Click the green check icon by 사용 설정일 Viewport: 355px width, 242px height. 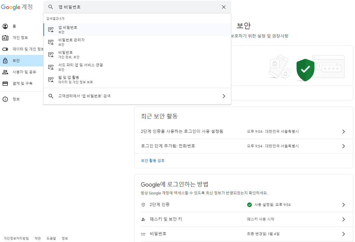[x=250, y=205]
